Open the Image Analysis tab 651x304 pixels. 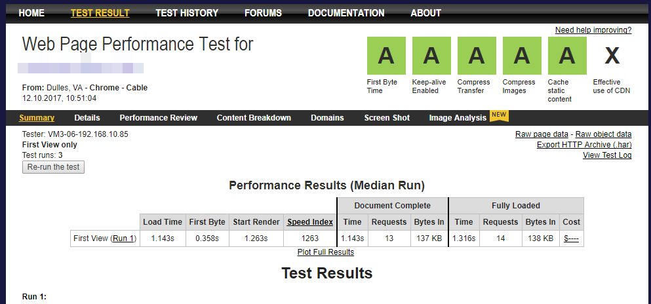click(458, 118)
